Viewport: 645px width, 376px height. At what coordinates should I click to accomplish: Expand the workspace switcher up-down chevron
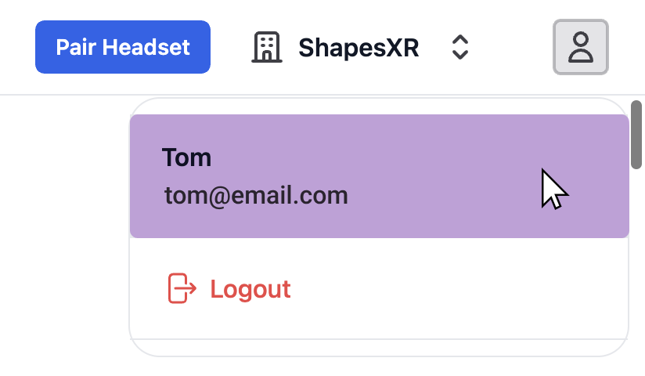pos(460,47)
